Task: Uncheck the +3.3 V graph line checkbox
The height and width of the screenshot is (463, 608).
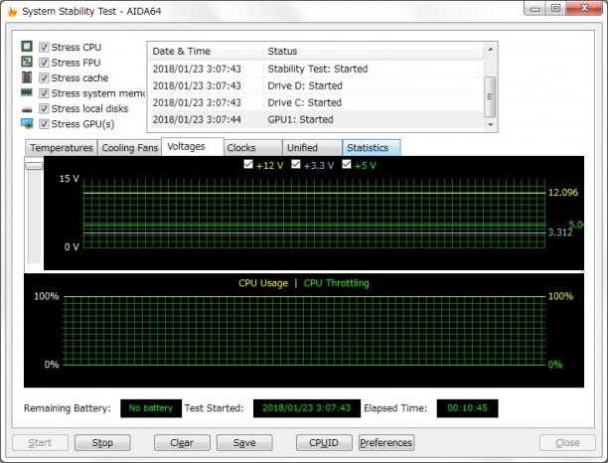Action: pyautogui.click(x=296, y=164)
